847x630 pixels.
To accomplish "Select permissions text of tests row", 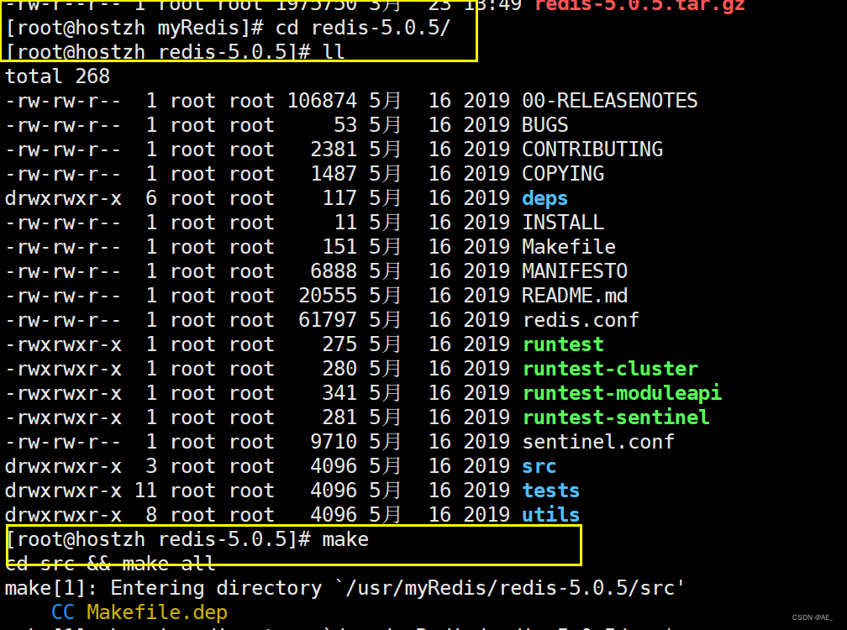I will tap(63, 491).
